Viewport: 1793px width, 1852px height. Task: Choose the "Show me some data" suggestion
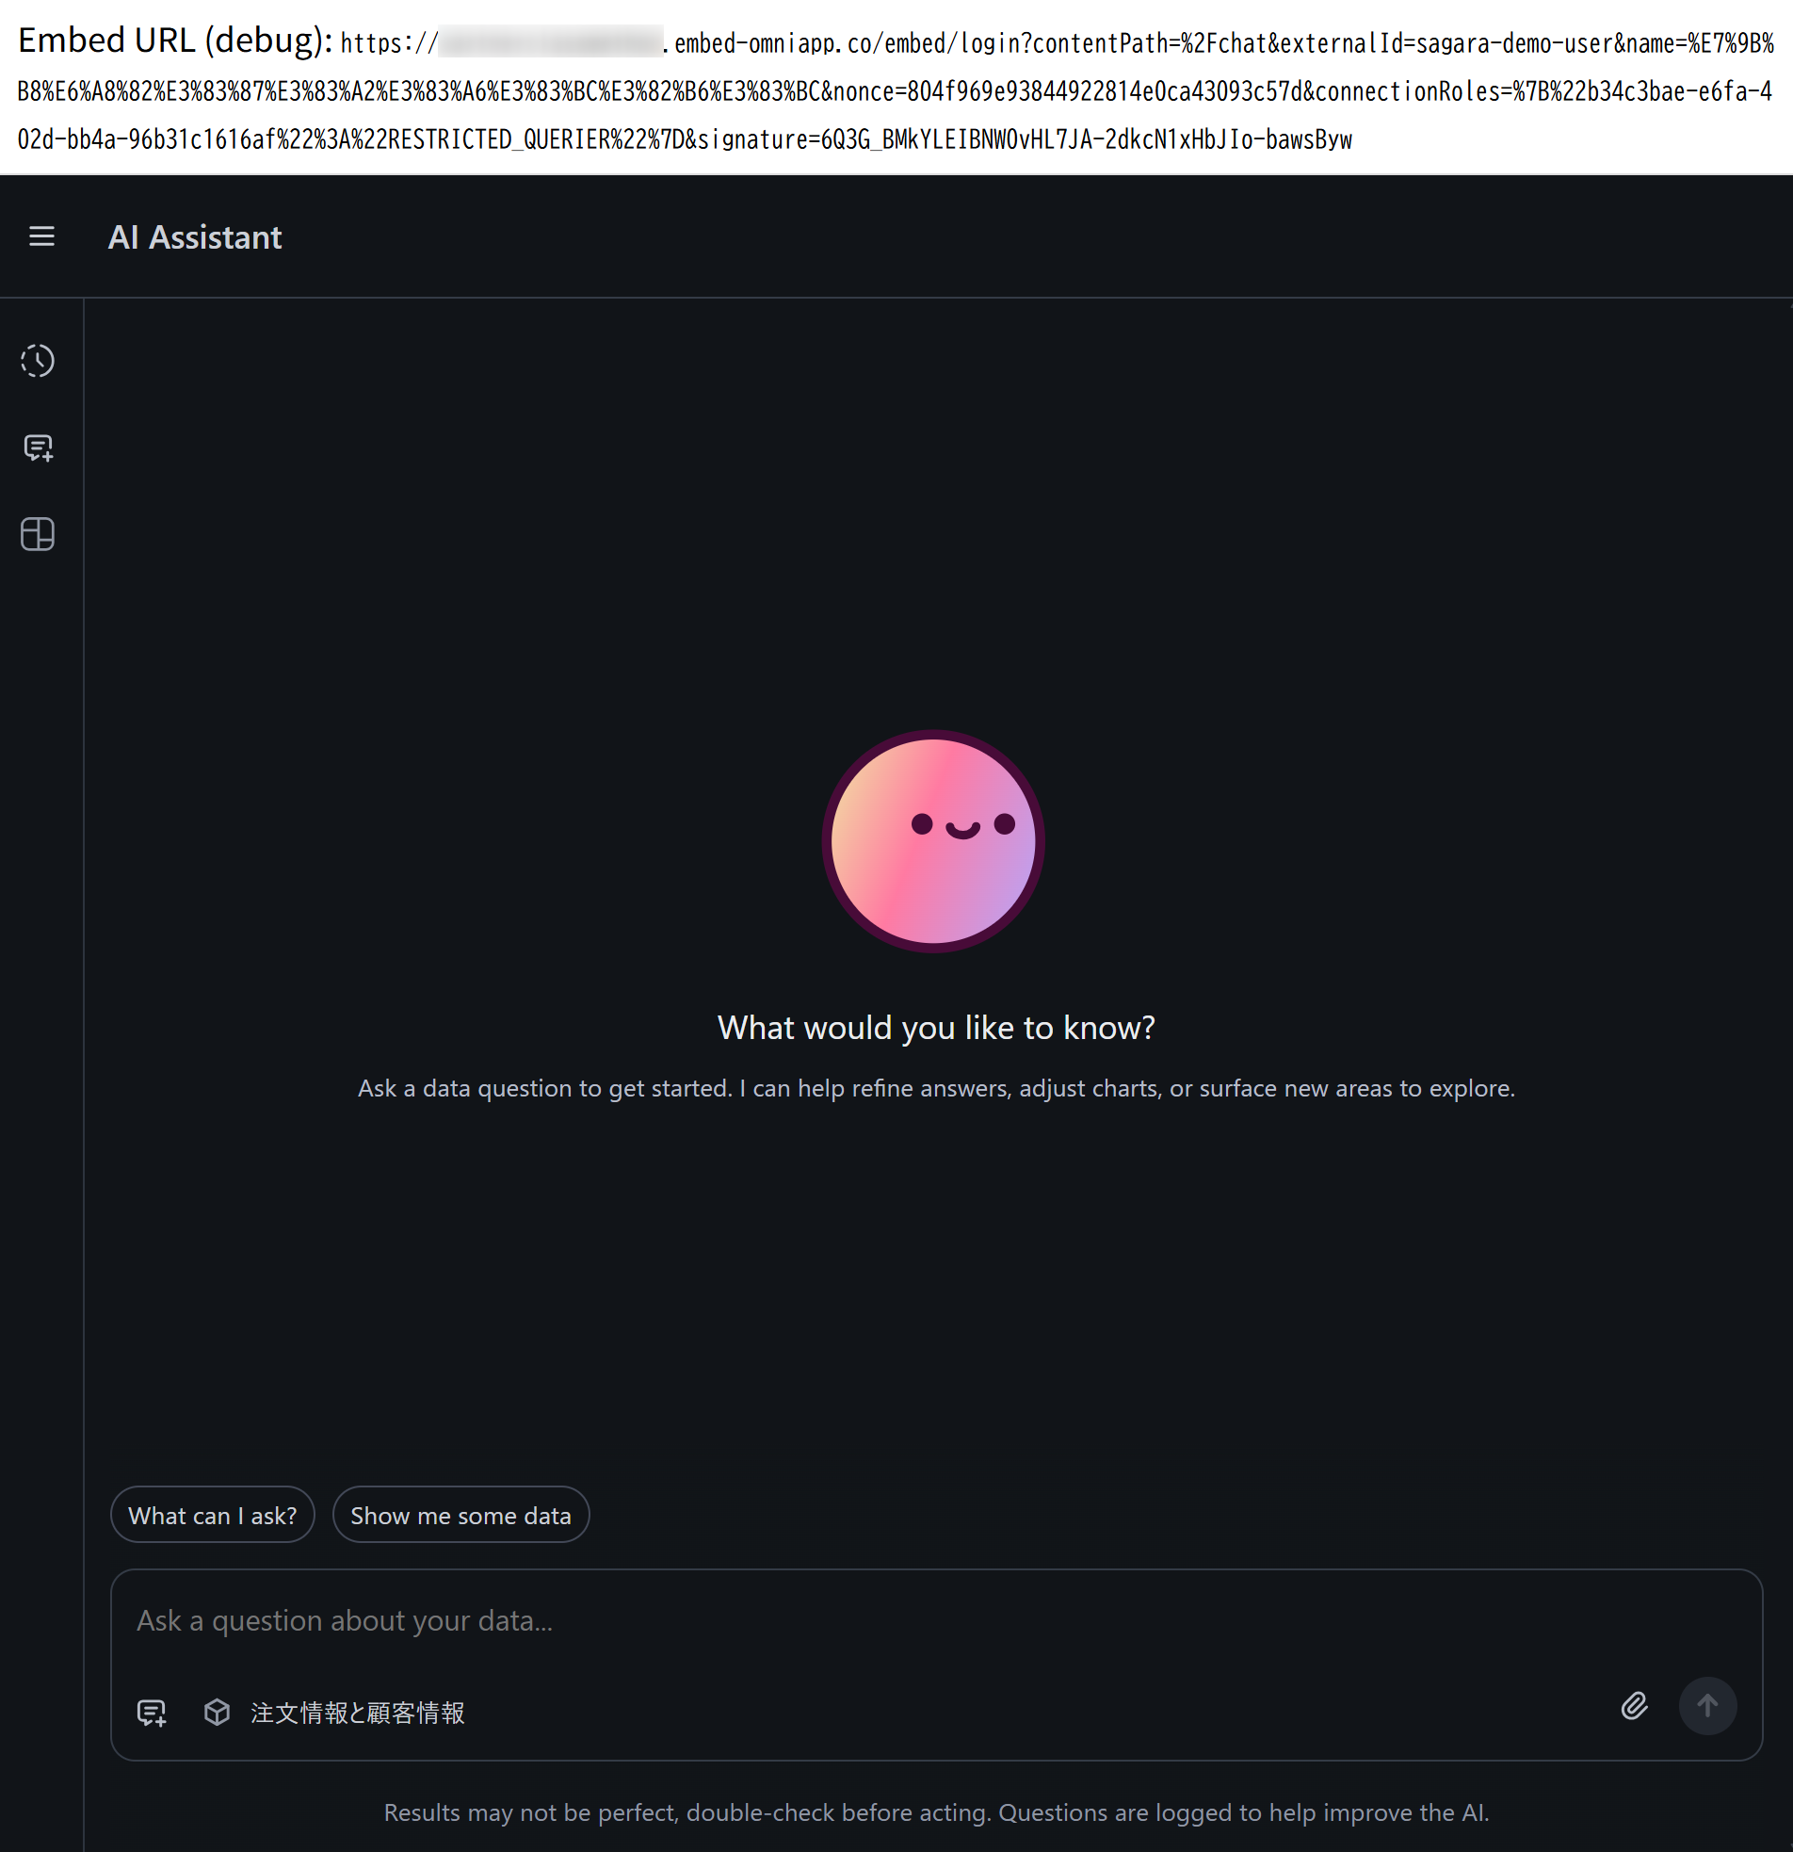(x=461, y=1515)
